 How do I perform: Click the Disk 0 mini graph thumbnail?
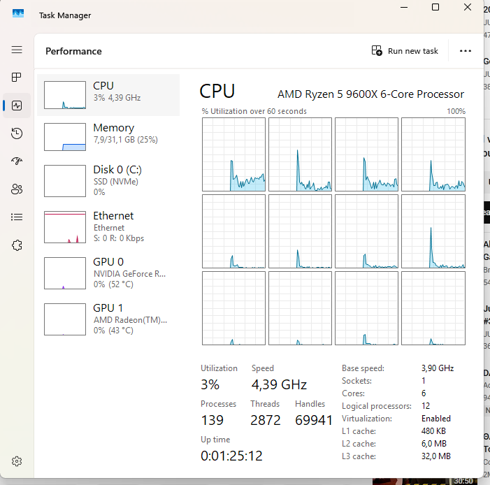click(x=65, y=181)
